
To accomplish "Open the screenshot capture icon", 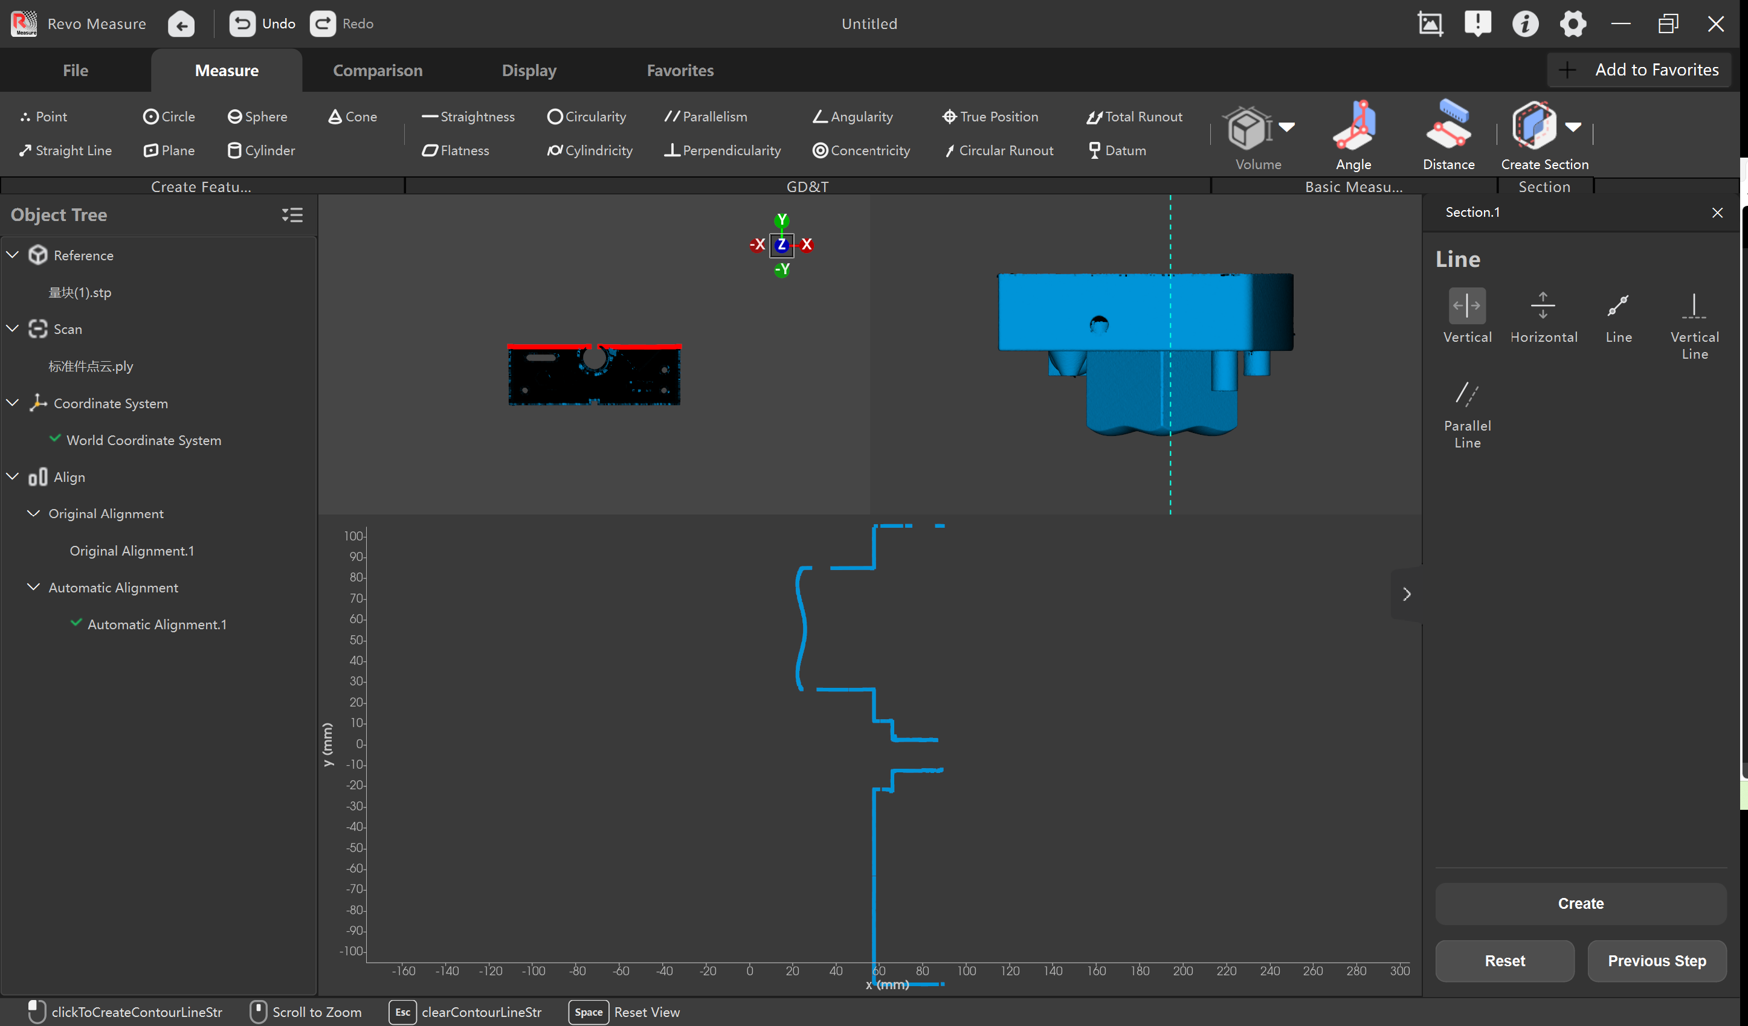I will (1430, 24).
